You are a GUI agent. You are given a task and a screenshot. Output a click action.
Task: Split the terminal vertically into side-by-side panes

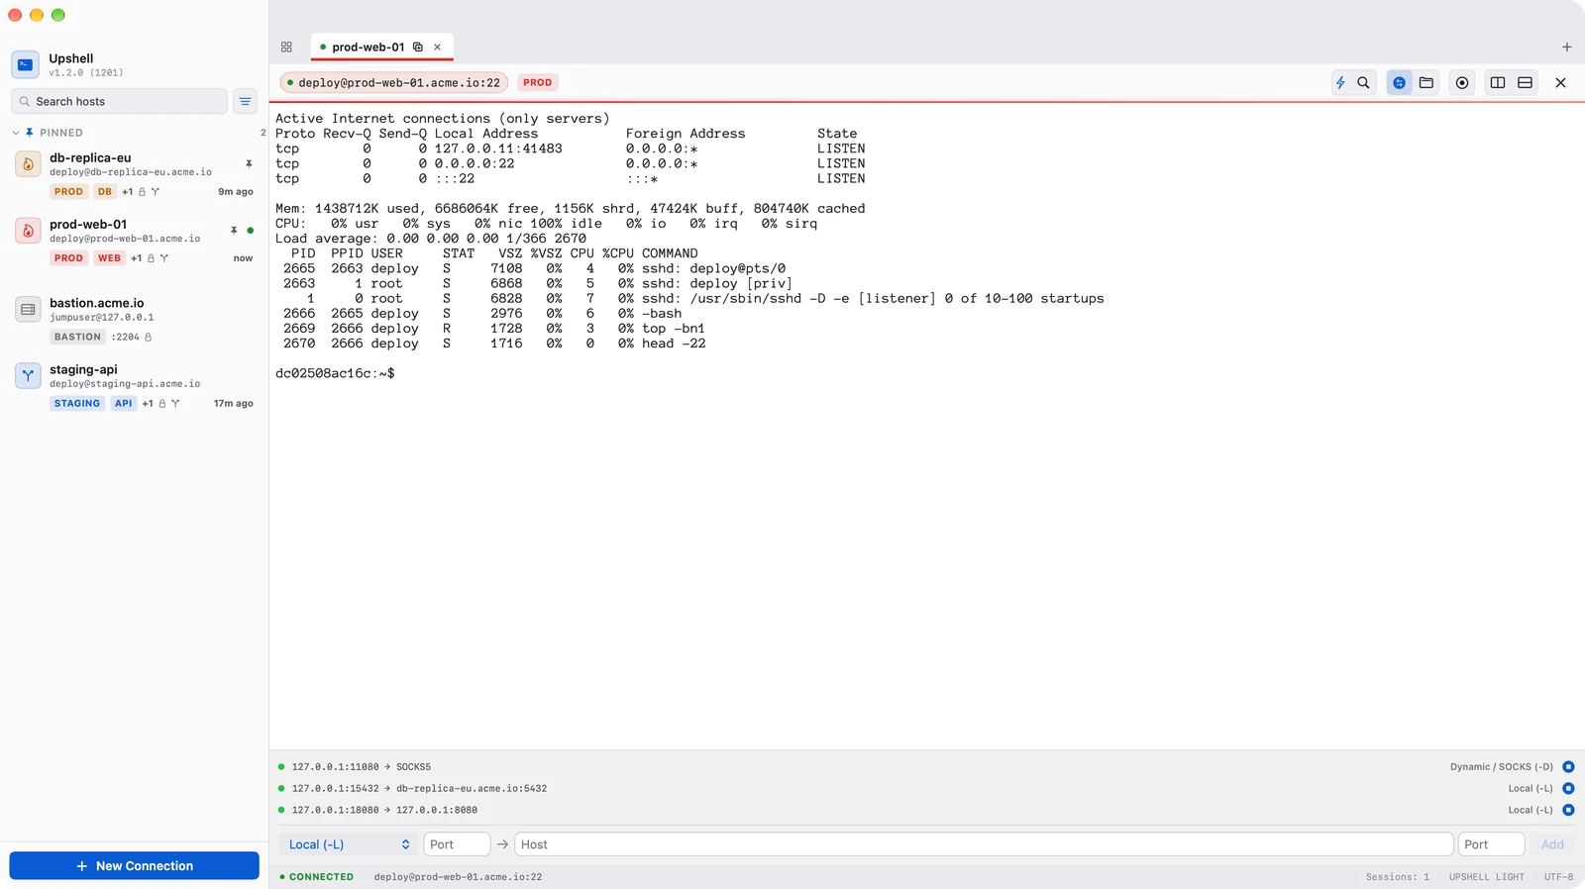[x=1498, y=83]
